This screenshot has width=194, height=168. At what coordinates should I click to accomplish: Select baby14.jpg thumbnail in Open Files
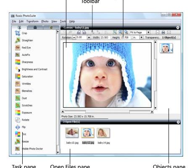point(103,133)
